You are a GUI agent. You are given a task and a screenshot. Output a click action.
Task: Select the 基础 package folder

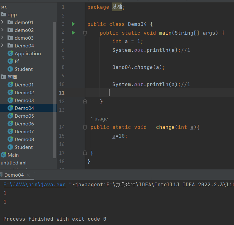12,77
